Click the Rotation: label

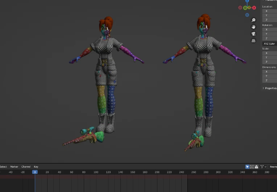click(x=268, y=25)
